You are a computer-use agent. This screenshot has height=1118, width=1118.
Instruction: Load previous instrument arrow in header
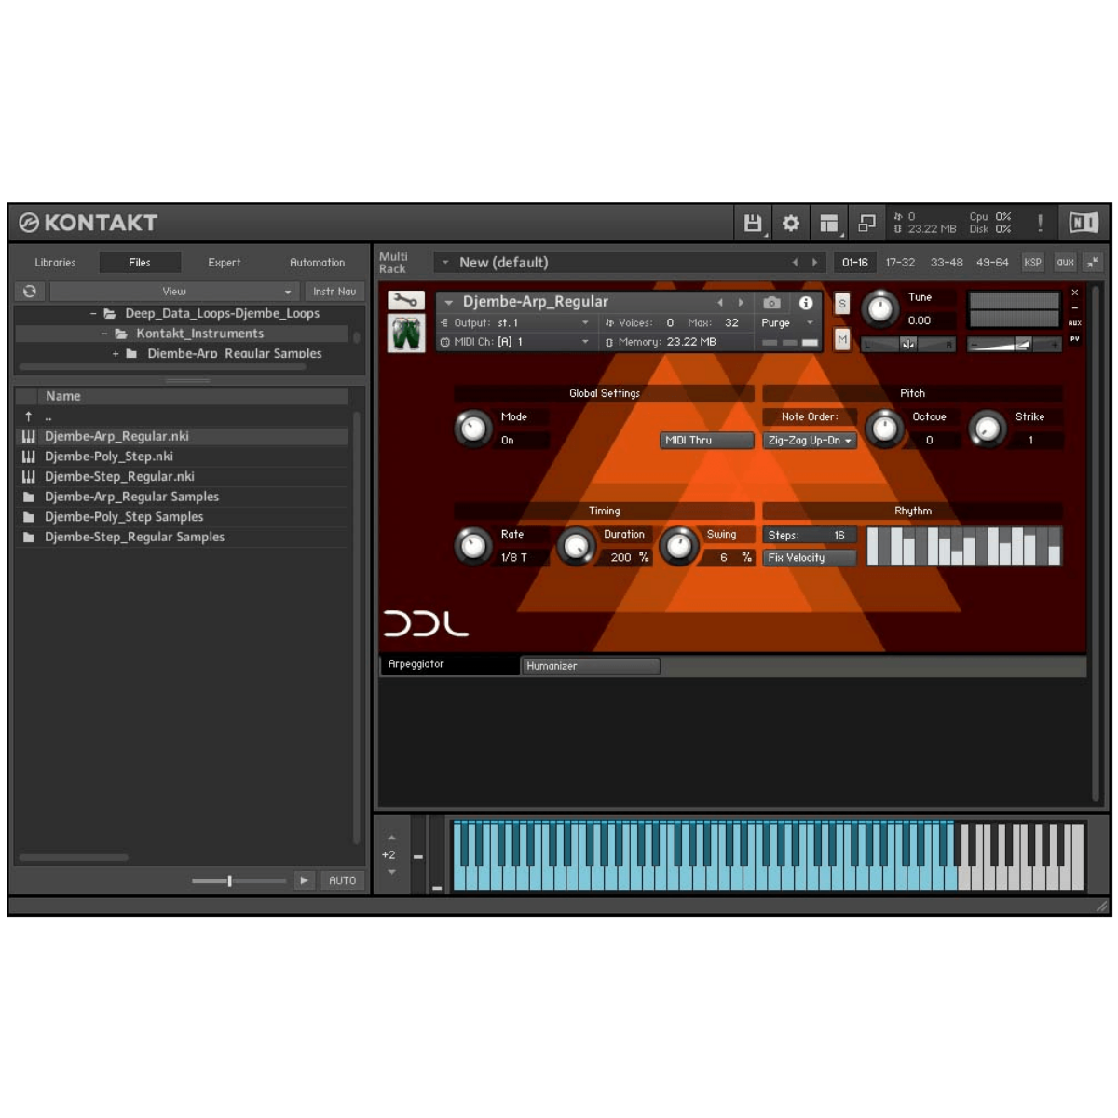[x=719, y=303]
